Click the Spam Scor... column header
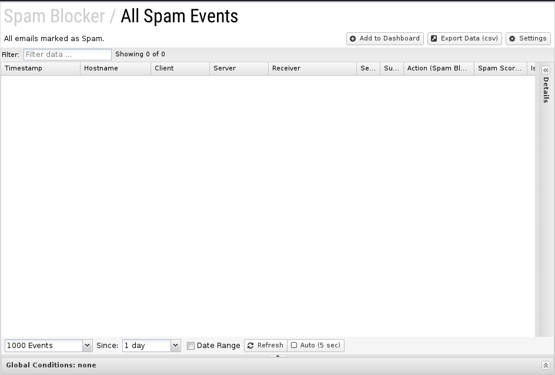This screenshot has height=375, width=555. point(501,69)
